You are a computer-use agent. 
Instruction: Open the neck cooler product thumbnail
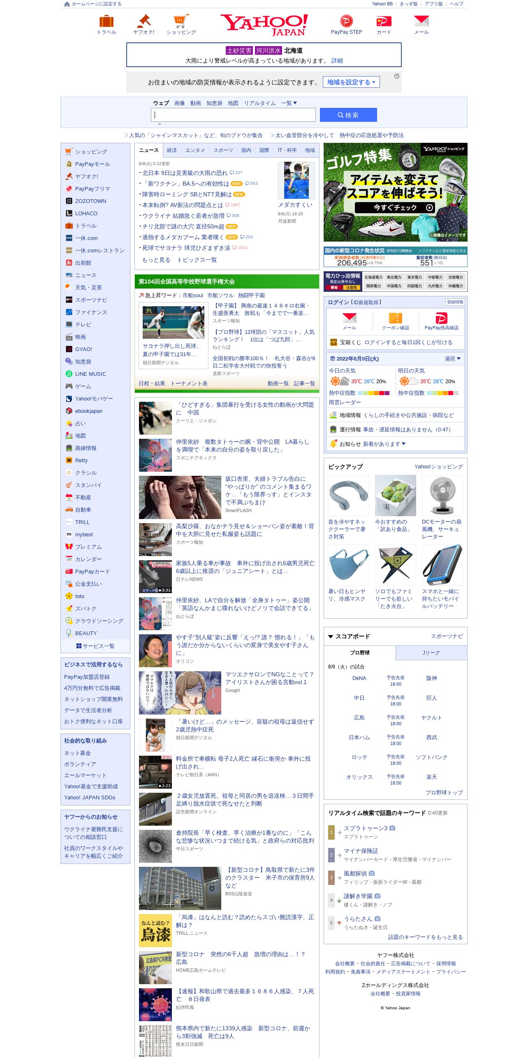tap(349, 496)
